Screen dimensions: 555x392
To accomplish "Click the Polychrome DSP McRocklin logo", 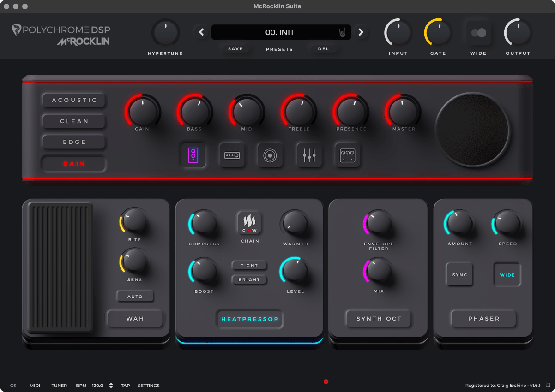I will pyautogui.click(x=61, y=36).
